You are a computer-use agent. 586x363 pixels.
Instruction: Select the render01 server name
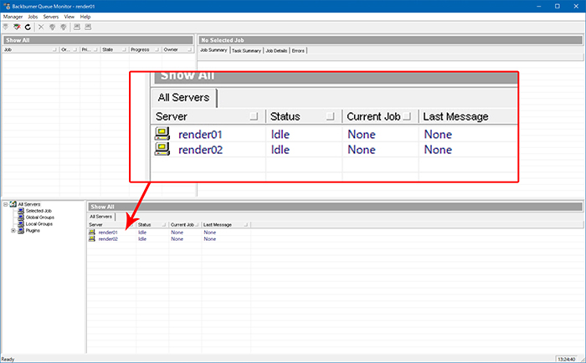(x=108, y=233)
